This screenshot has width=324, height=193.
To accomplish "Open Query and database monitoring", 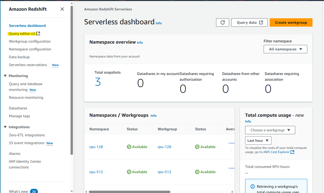I will point(26,87).
